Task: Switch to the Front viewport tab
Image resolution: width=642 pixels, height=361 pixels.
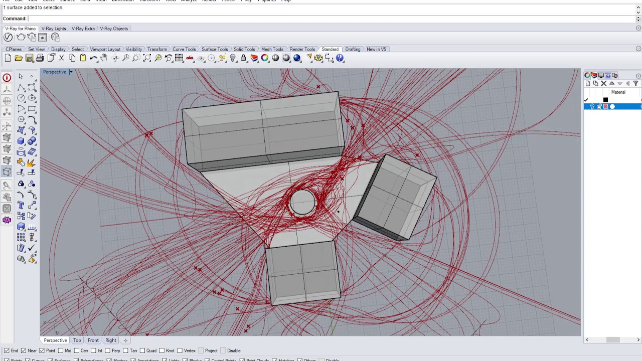Action: coord(93,340)
